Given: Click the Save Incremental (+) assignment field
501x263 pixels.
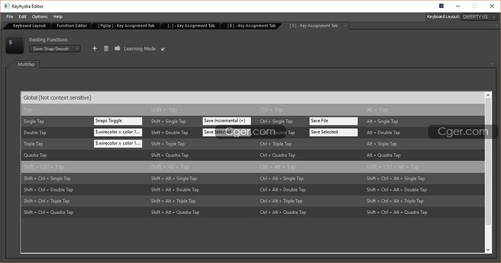Looking at the screenshot, I should [227, 121].
